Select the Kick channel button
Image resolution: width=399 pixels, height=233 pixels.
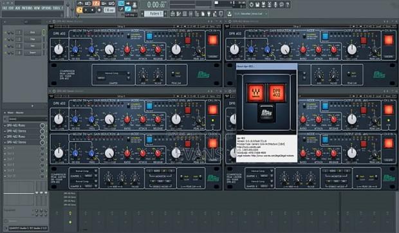[33, 33]
